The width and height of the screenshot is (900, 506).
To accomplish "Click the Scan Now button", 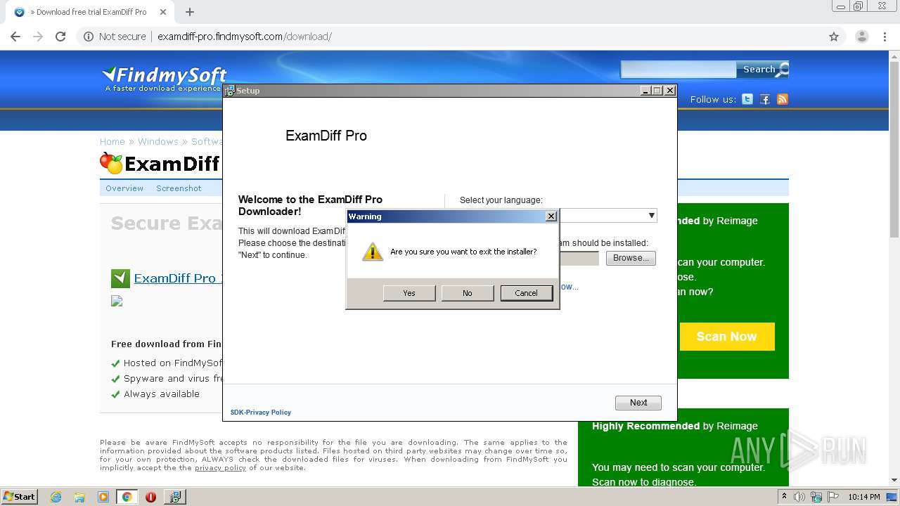I will 727,337.
